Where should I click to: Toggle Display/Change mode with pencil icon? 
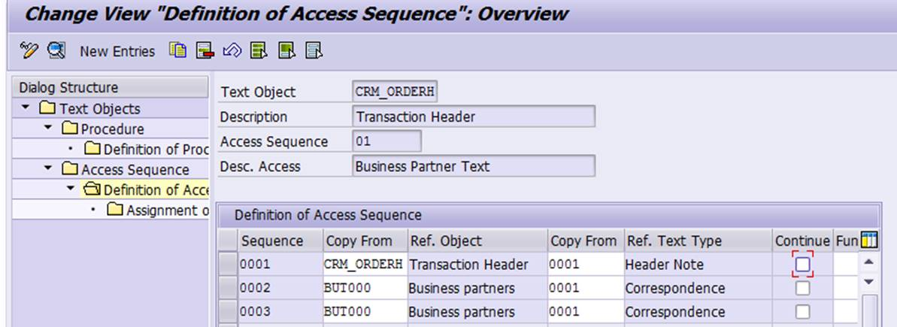(x=29, y=50)
